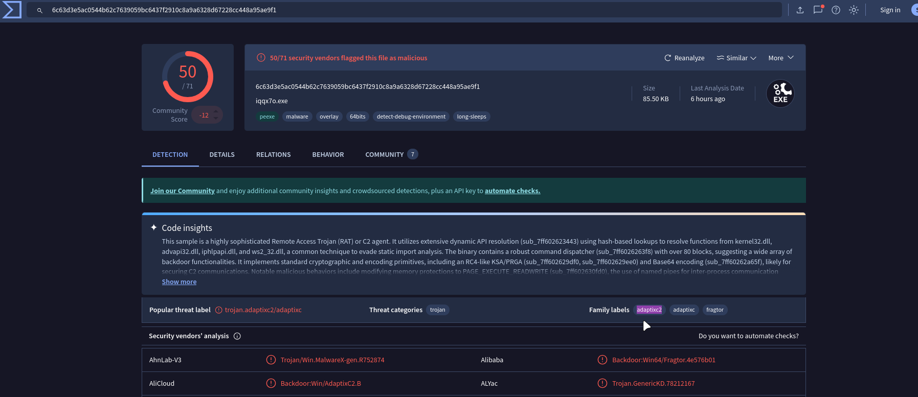Expand Code insights with Show more
The width and height of the screenshot is (918, 397).
click(x=179, y=282)
